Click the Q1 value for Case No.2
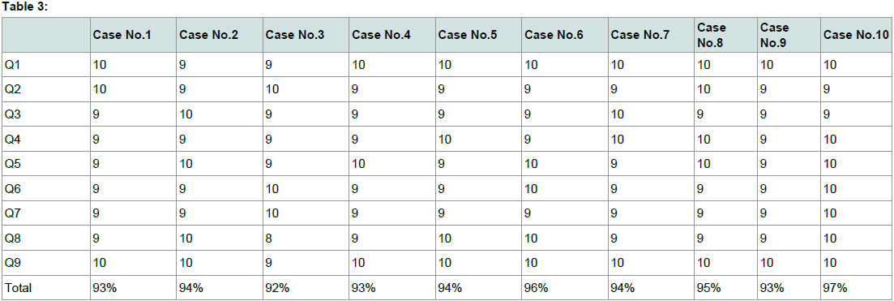894x301 pixels. (183, 65)
